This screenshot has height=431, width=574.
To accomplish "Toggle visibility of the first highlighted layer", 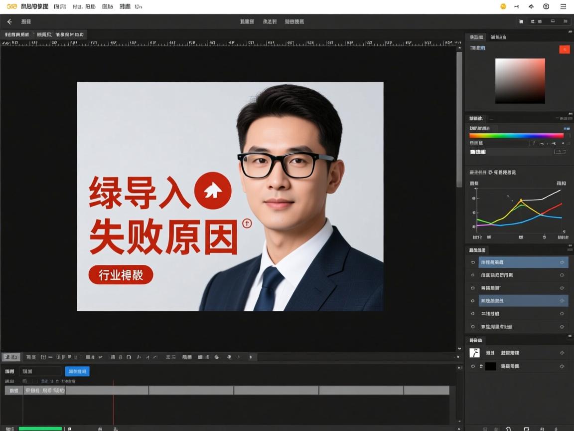I will pos(473,262).
